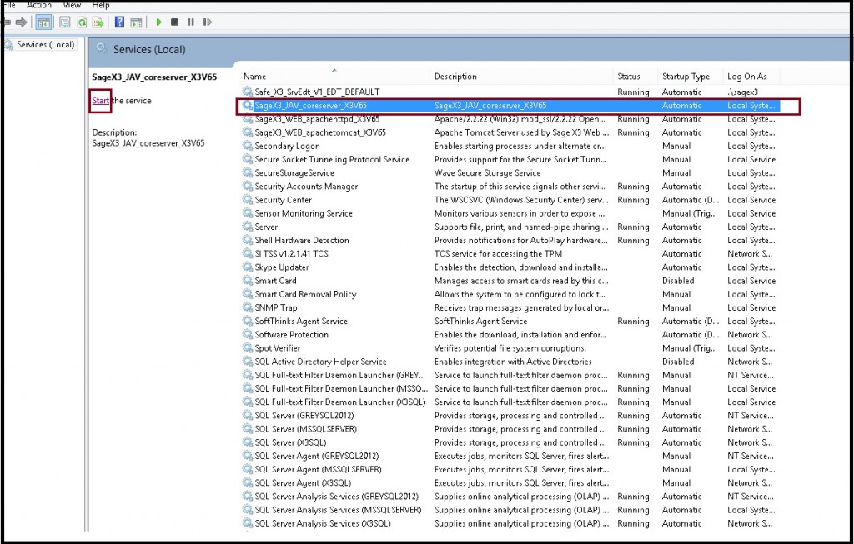Click the gear icon for Security Accounts Manager

coord(248,186)
